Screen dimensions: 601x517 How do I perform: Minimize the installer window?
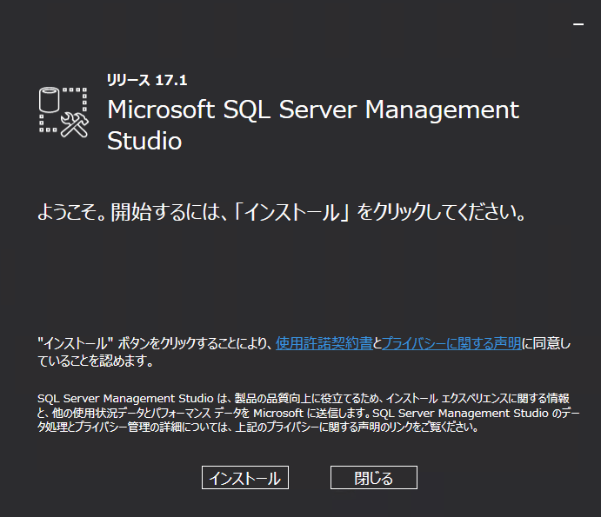point(578,24)
